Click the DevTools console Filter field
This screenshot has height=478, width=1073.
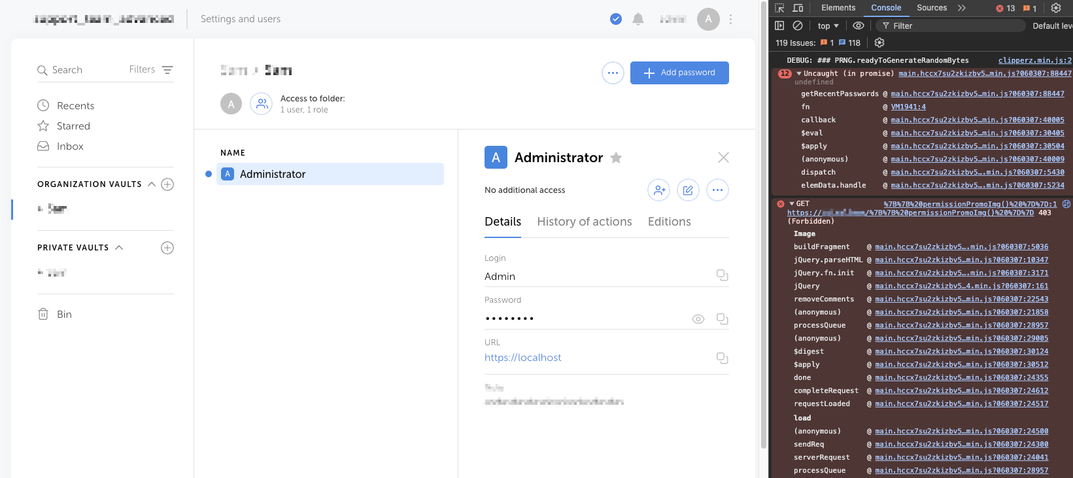[951, 26]
